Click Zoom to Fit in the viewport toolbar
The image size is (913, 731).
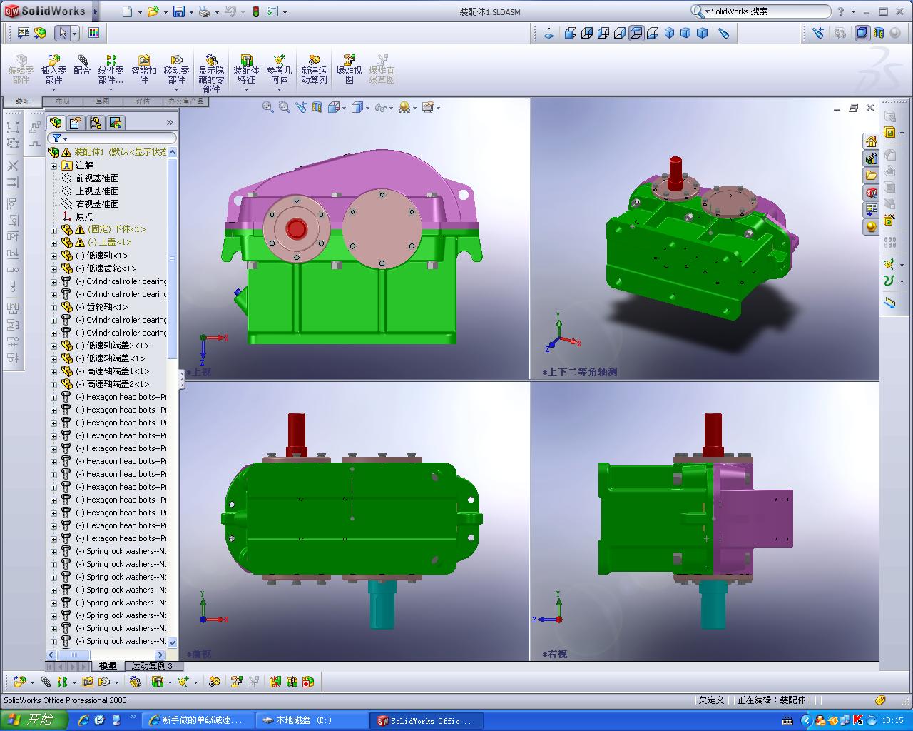click(x=267, y=107)
